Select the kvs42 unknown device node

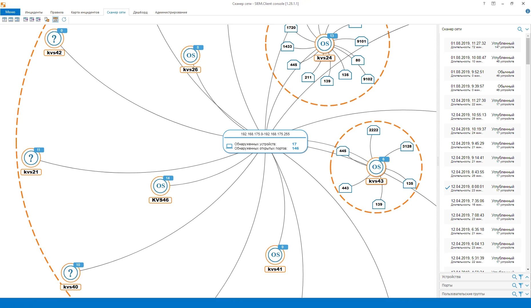(54, 39)
